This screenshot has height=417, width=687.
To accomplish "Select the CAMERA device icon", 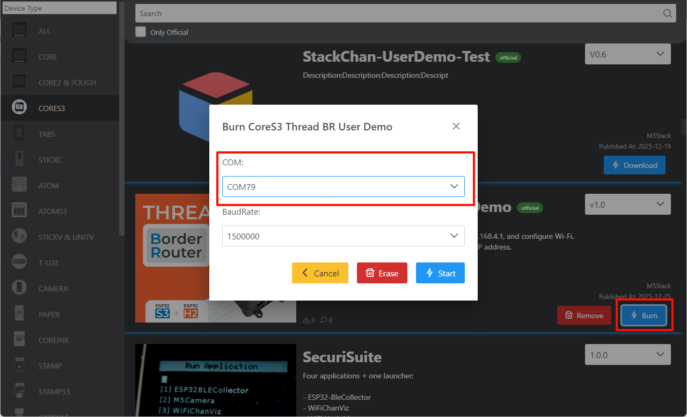I will click(19, 288).
